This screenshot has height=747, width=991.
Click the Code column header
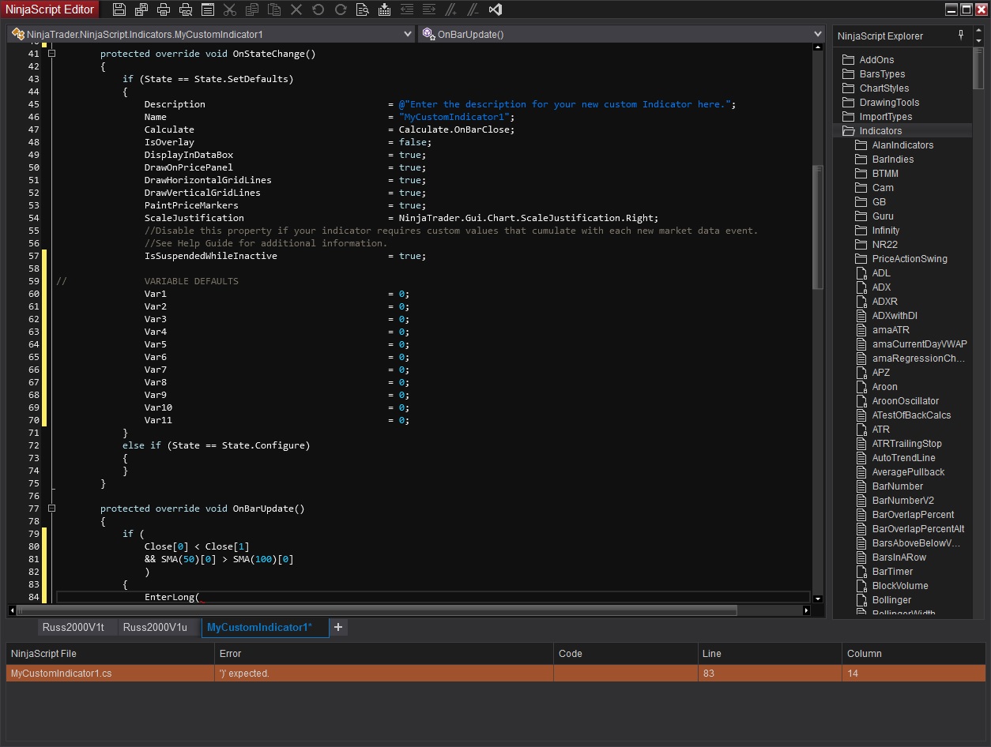point(626,654)
